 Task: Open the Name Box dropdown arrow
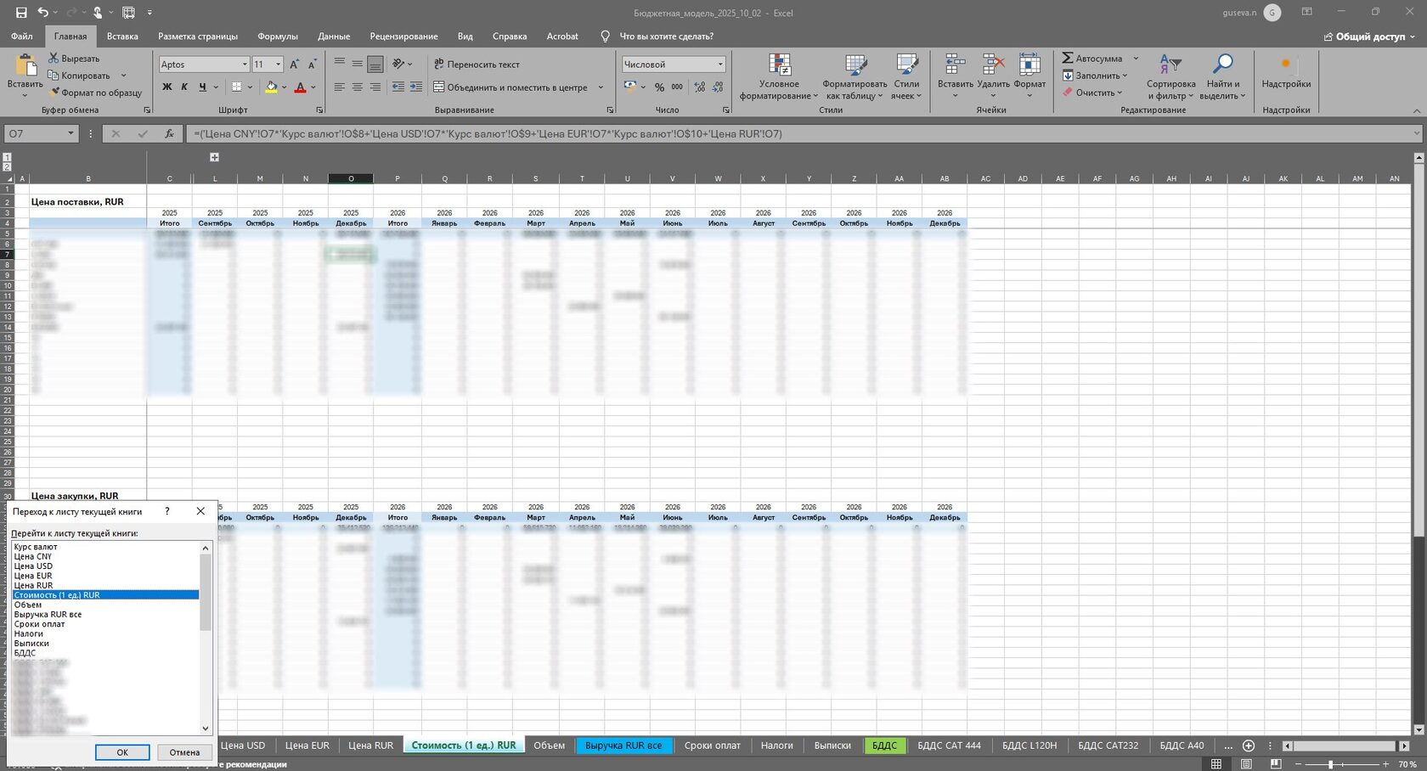(71, 134)
